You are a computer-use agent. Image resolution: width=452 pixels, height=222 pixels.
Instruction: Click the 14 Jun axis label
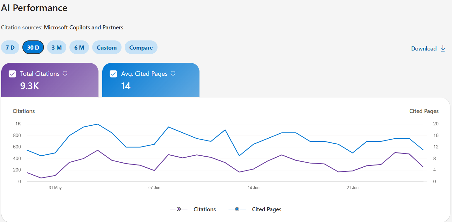253,188
